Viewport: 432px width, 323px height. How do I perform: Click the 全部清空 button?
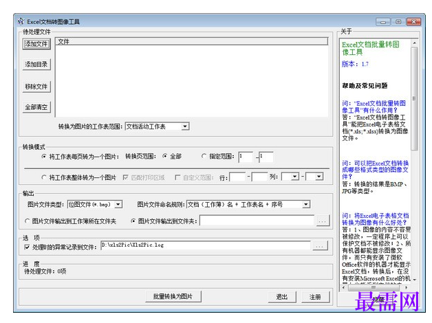point(36,107)
